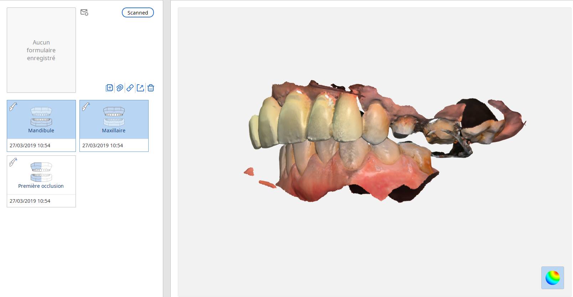The width and height of the screenshot is (573, 297).
Task: Click the chain link icon
Action: tap(130, 88)
